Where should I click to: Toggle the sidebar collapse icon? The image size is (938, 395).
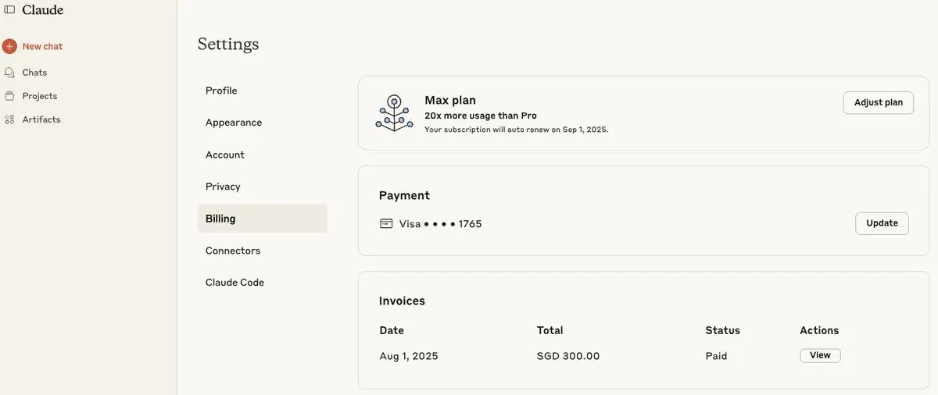pyautogui.click(x=9, y=10)
